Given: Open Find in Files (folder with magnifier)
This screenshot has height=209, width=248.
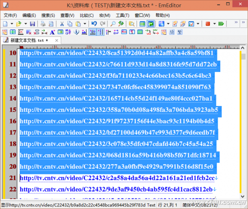Looking at the screenshot, I should (131, 24).
